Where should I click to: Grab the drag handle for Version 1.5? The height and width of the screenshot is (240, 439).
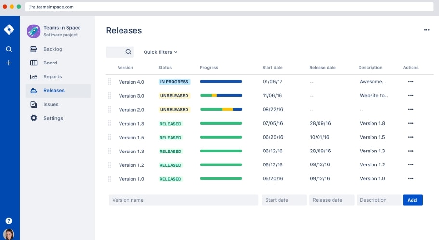tap(109, 137)
